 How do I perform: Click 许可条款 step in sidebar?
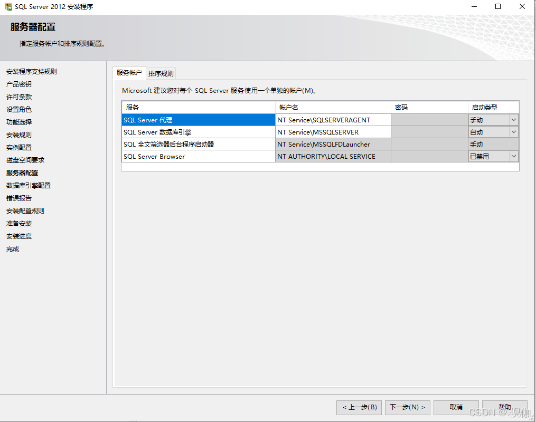(x=19, y=97)
